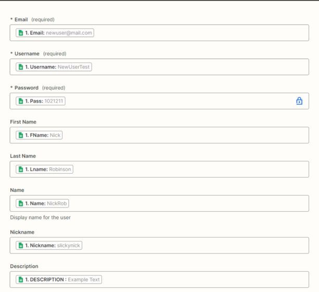Select the '1. Email: newuser@mail.com' pill
The image size is (319, 292).
point(55,33)
